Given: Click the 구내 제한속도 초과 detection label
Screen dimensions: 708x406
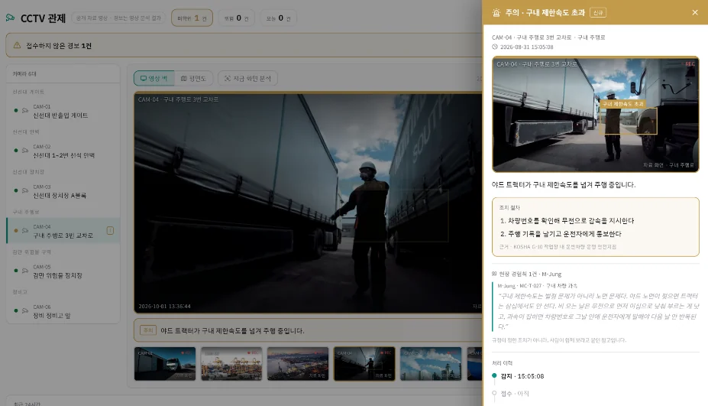Looking at the screenshot, I should pos(623,104).
